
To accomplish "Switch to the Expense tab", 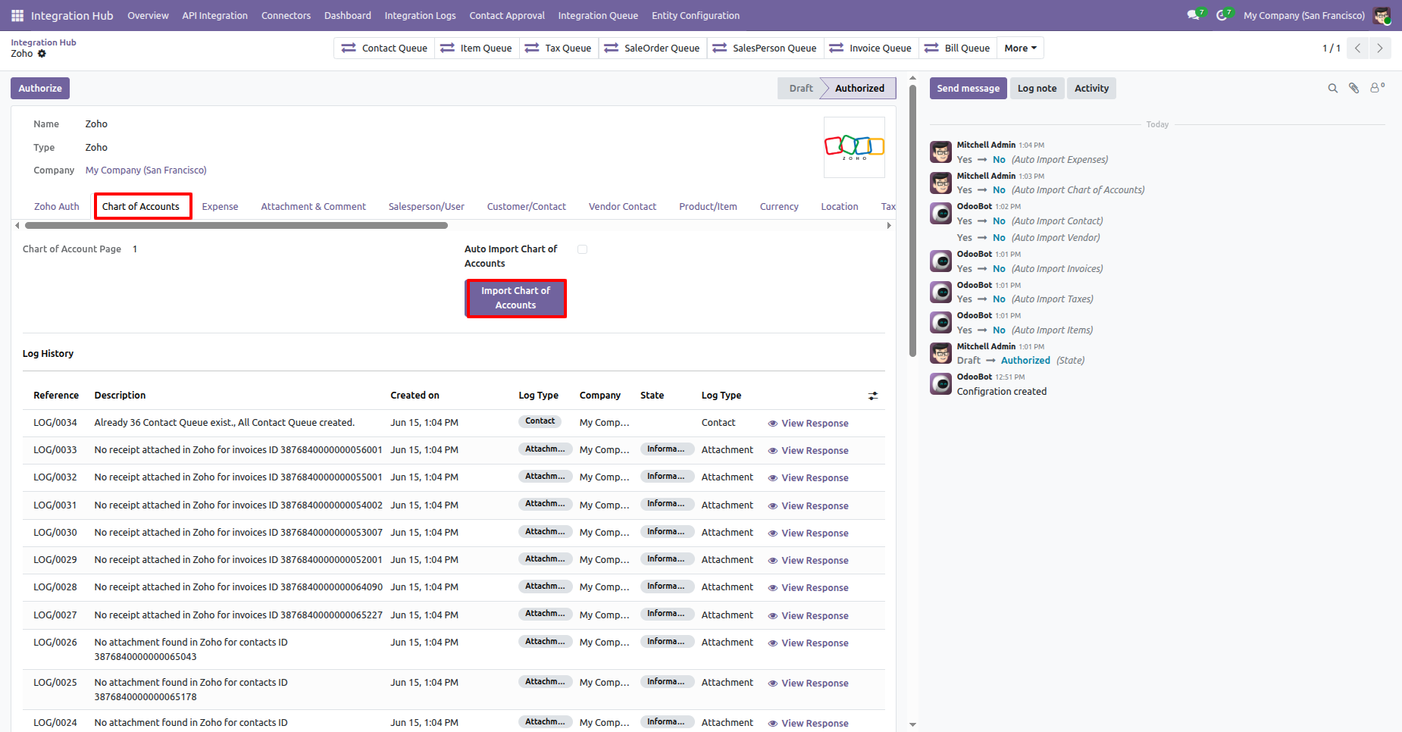I will [x=220, y=207].
